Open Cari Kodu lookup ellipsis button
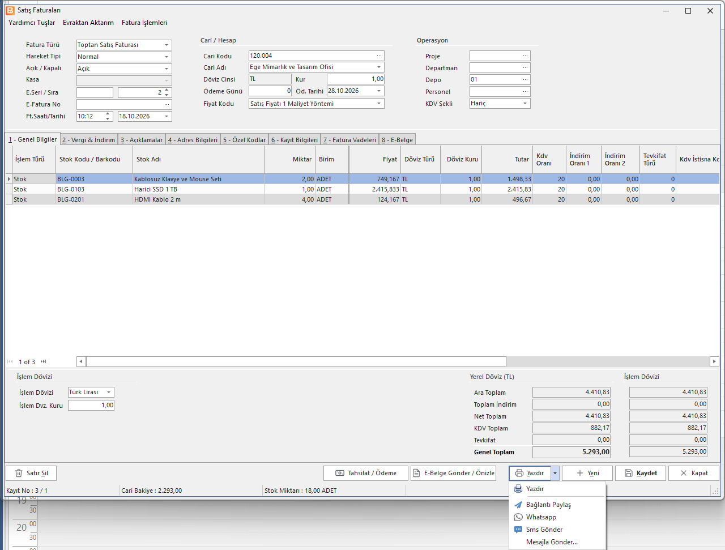This screenshot has width=725, height=550. point(379,56)
